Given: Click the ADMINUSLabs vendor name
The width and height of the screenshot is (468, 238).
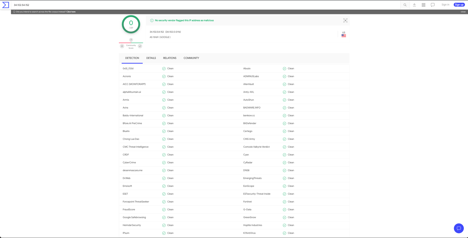Looking at the screenshot, I should click(x=251, y=76).
